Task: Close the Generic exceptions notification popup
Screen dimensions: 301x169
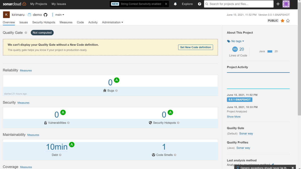Action: tap(293, 168)
